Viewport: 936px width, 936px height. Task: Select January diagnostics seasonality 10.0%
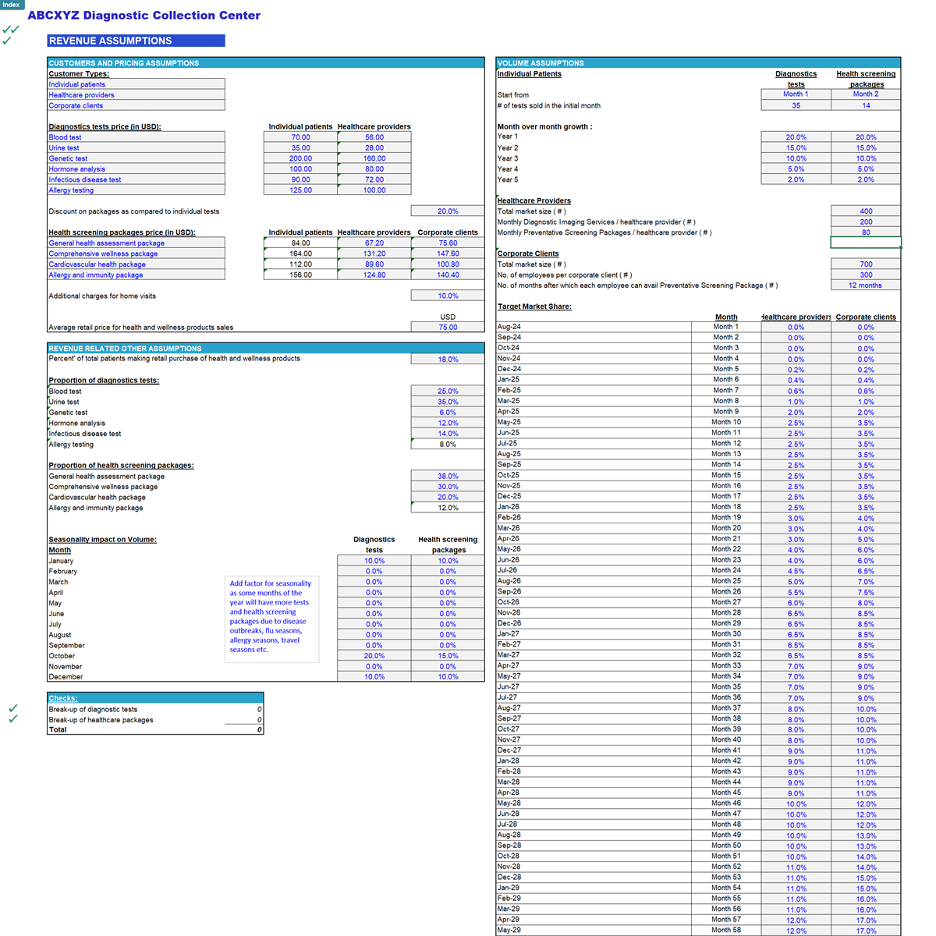[x=374, y=561]
